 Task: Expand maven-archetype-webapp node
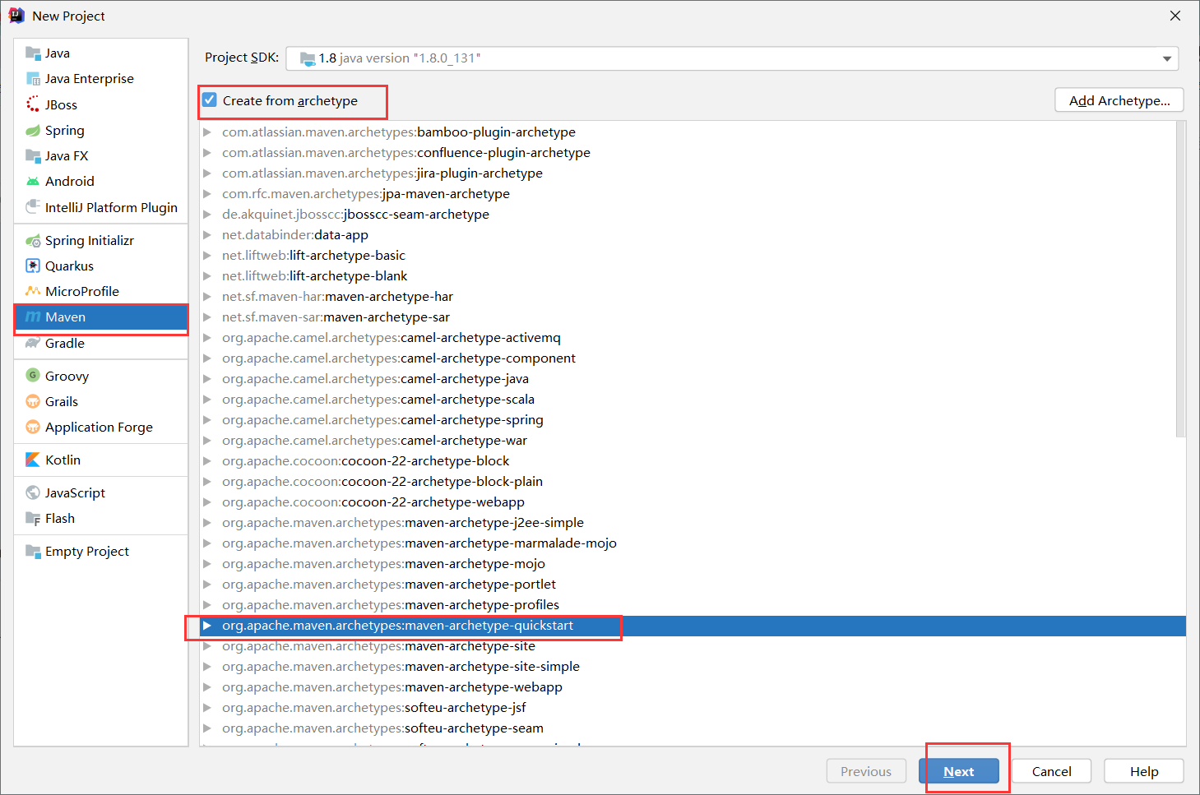[x=207, y=687]
